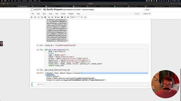Image resolution: width=181 pixels, height=101 pixels.
Task: Open the Widgets menu
Action: pyautogui.click(x=71, y=14)
